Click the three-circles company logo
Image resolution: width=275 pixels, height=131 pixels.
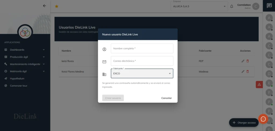pyautogui.click(x=25, y=32)
